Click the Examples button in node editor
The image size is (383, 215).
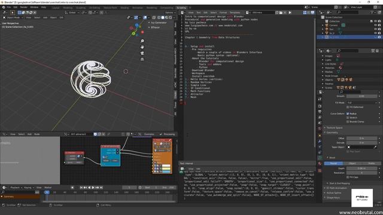pos(149,134)
